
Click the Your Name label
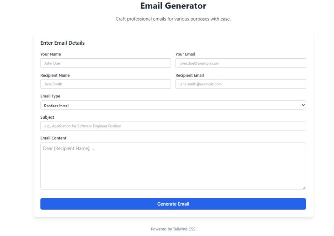51,54
